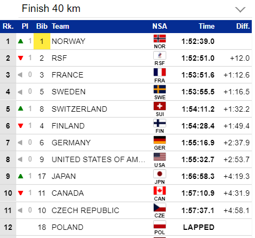Select the POLAND lapped row
This screenshot has height=238, width=255.
click(x=126, y=227)
